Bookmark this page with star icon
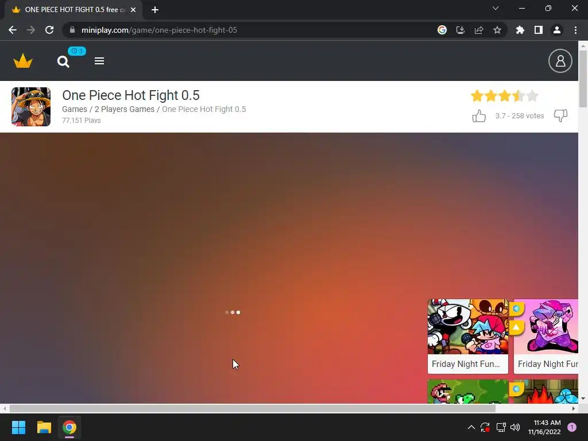 tap(497, 30)
